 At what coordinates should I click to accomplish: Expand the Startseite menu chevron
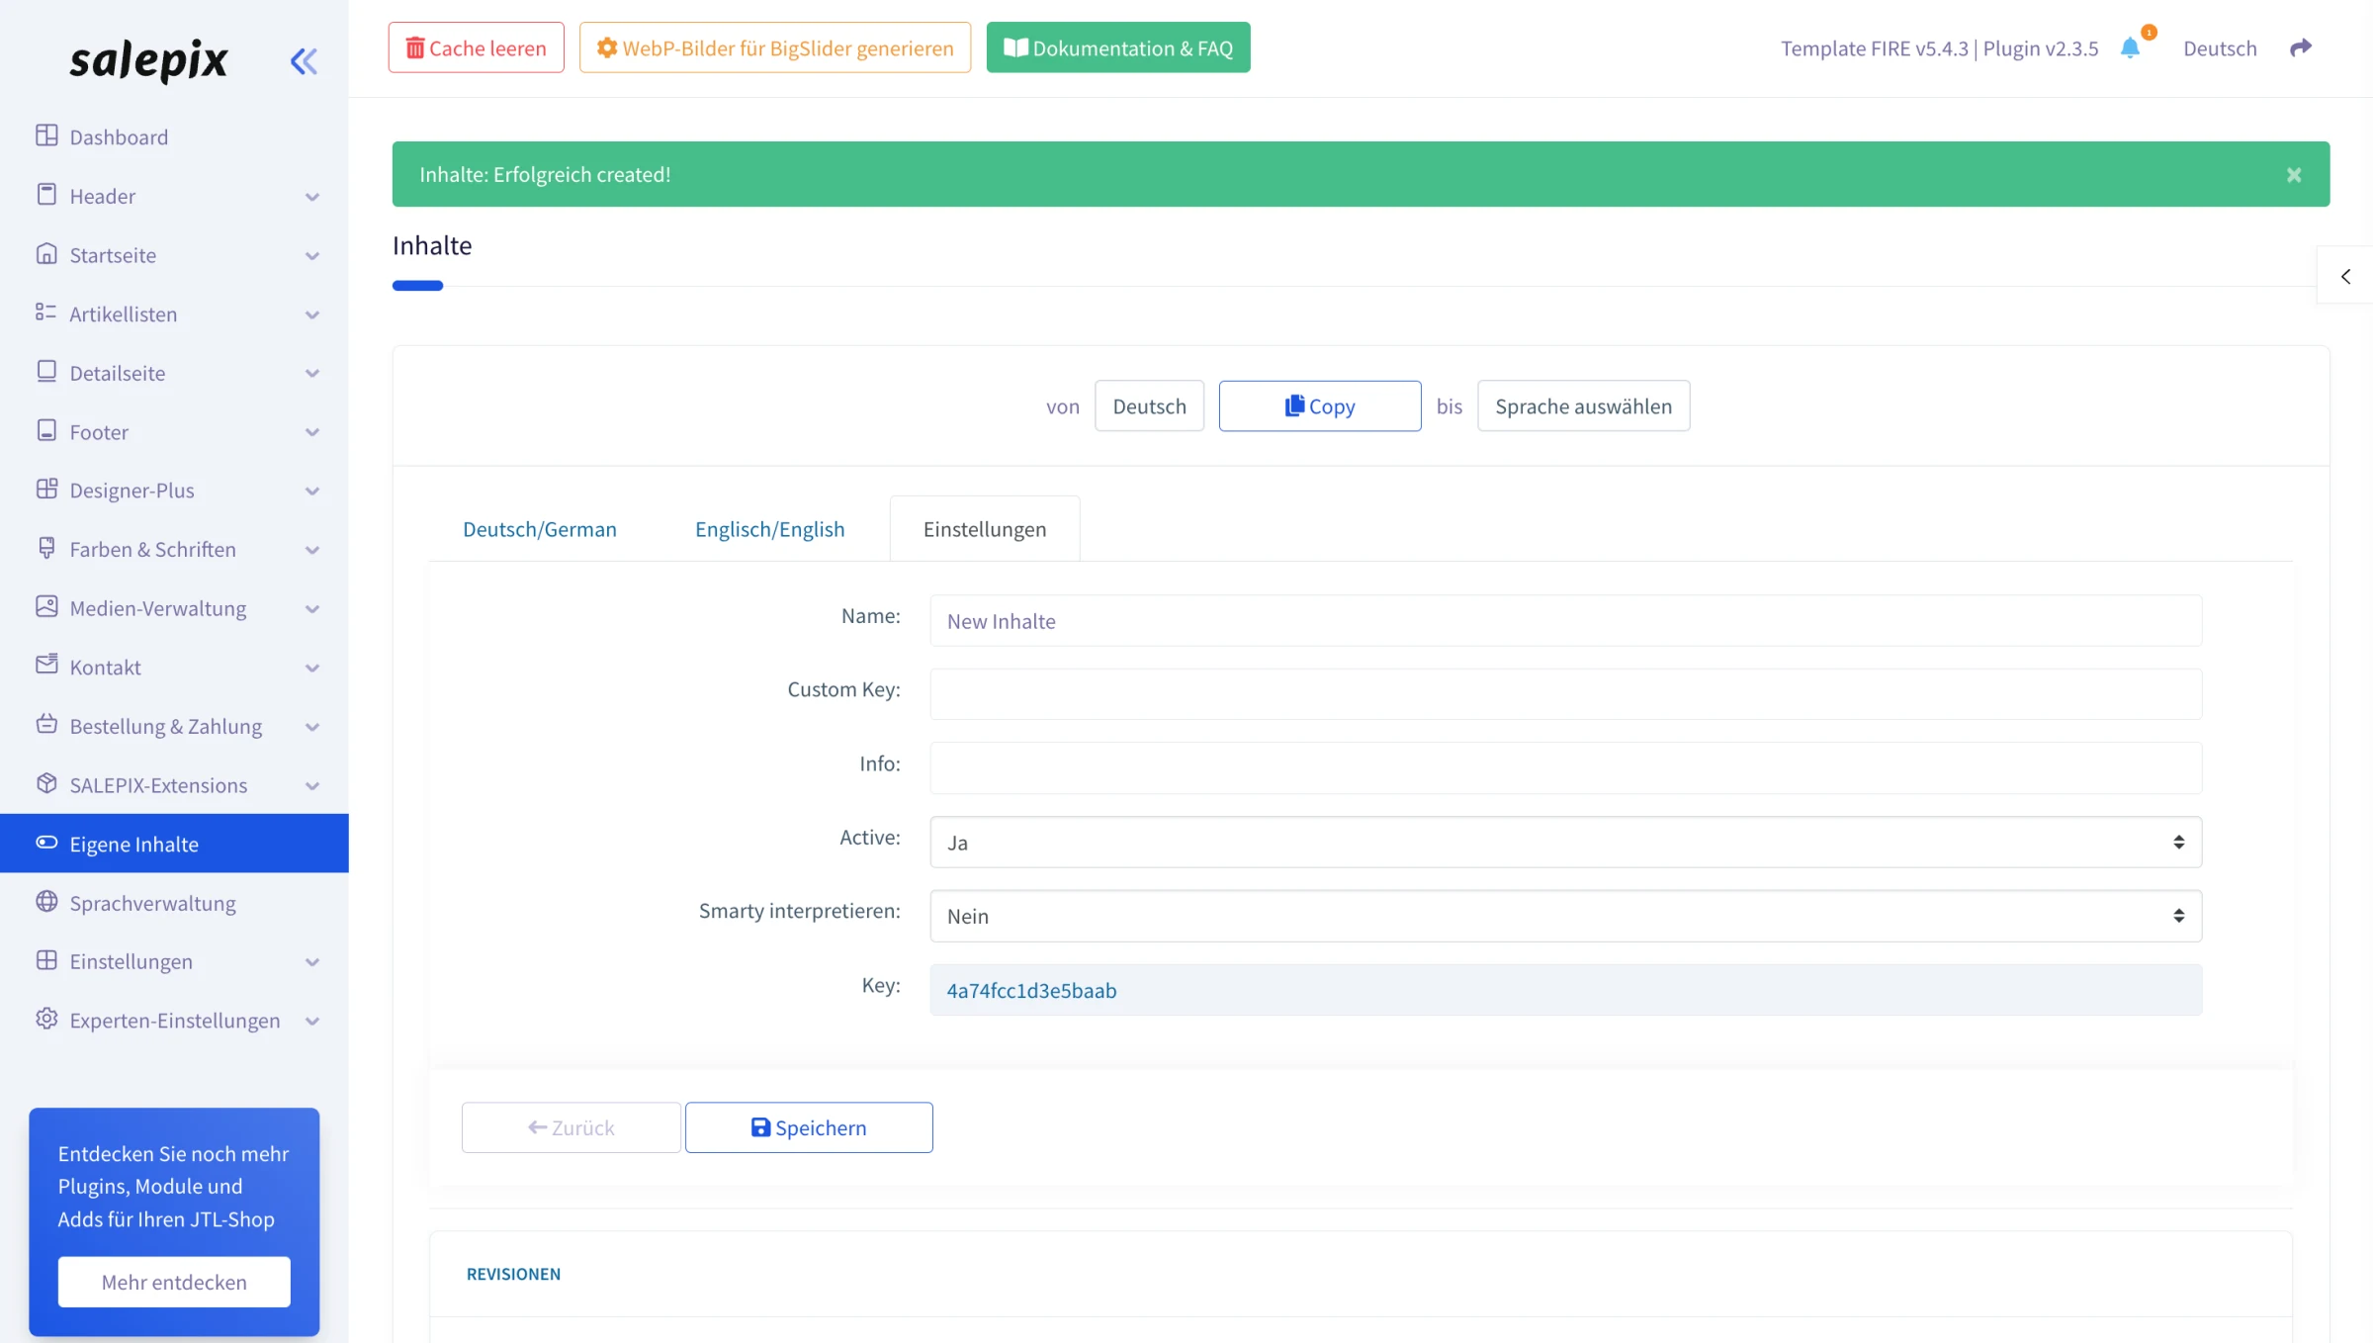(x=312, y=256)
